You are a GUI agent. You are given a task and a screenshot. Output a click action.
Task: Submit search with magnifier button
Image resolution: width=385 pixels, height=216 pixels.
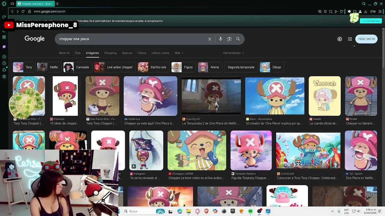point(238,39)
